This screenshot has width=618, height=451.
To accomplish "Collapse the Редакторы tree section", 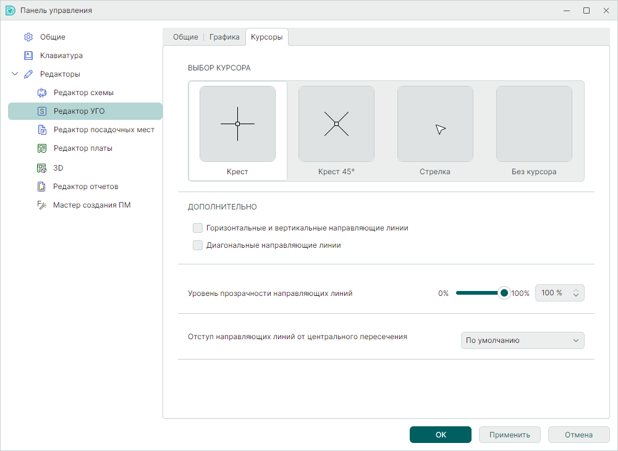I will 15,74.
